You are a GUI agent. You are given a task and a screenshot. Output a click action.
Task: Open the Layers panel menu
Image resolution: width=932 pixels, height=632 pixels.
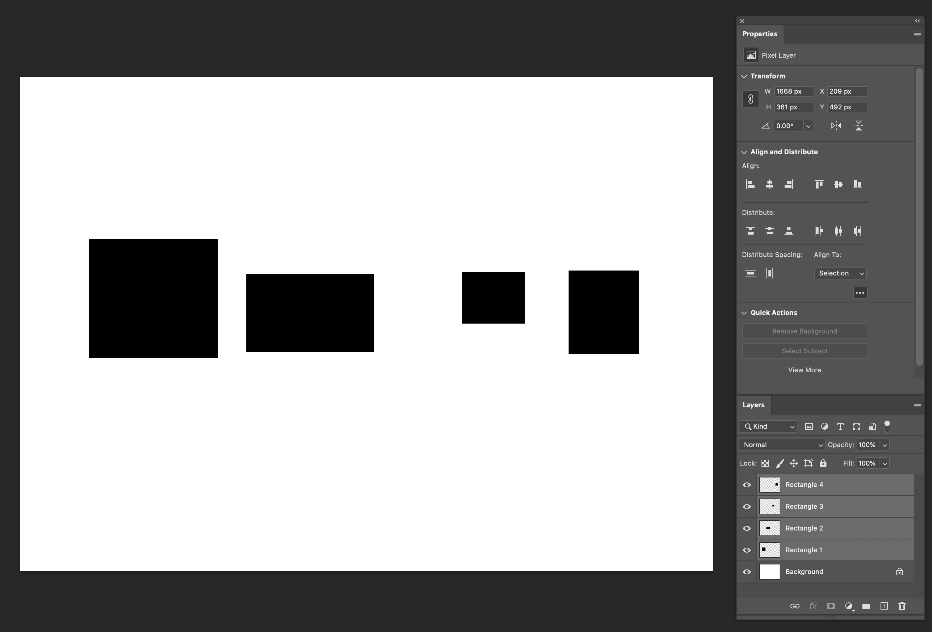click(917, 405)
